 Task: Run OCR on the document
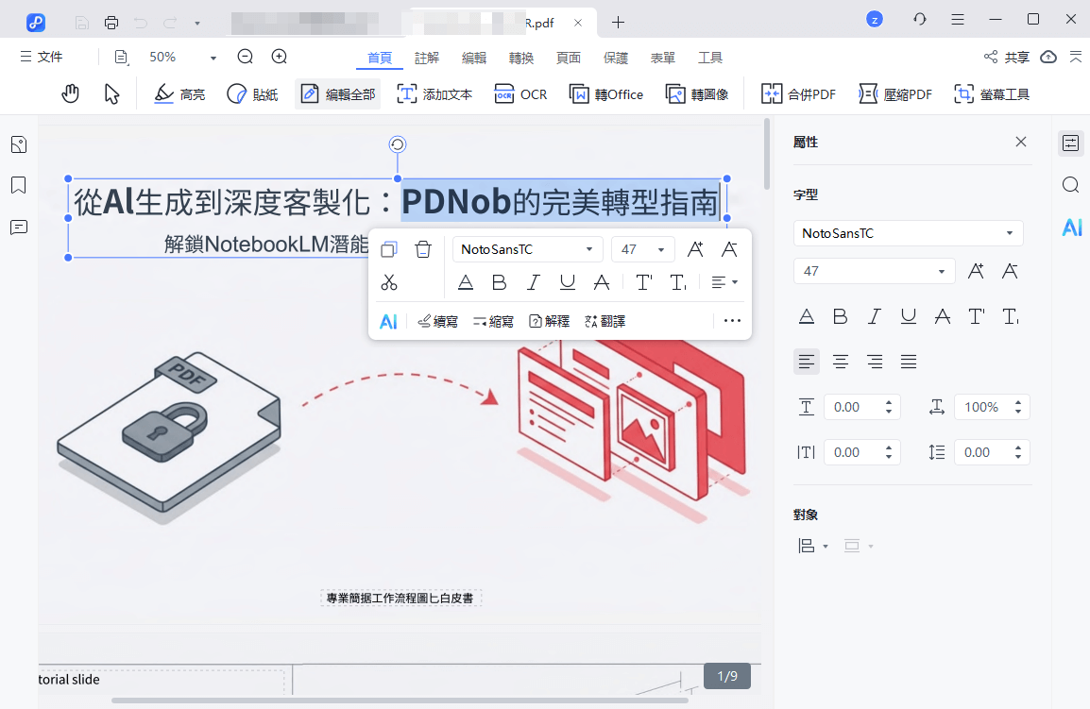click(520, 93)
